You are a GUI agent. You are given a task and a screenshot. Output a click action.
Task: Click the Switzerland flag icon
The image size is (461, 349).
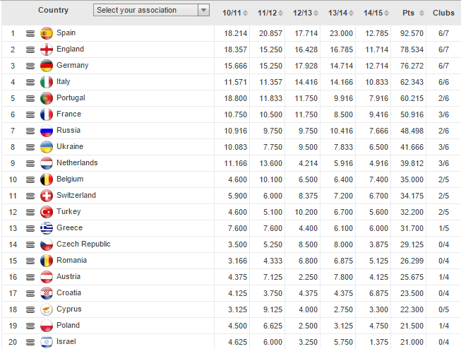click(47, 196)
